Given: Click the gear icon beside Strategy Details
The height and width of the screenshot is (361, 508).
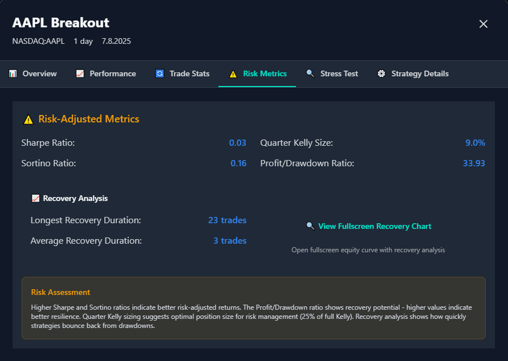Looking at the screenshot, I should pyautogui.click(x=381, y=74).
